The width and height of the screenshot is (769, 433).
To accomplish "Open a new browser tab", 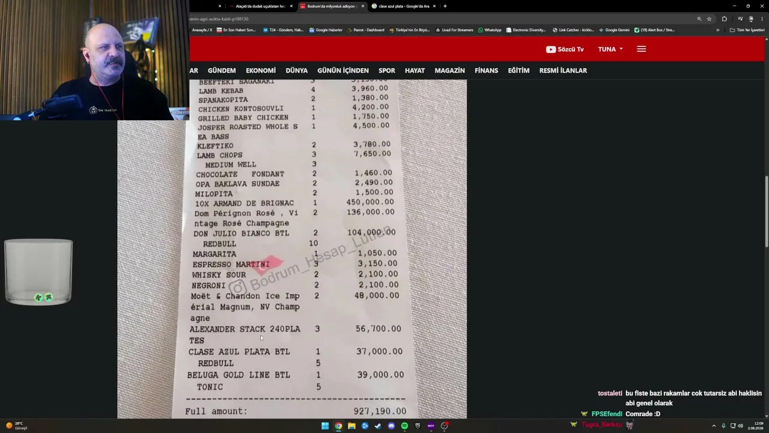I will (445, 6).
